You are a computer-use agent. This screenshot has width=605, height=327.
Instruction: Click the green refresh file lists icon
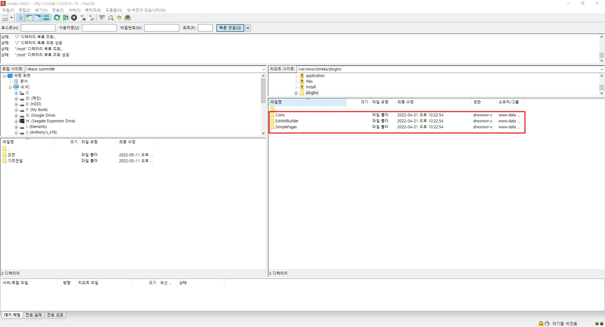coord(57,18)
